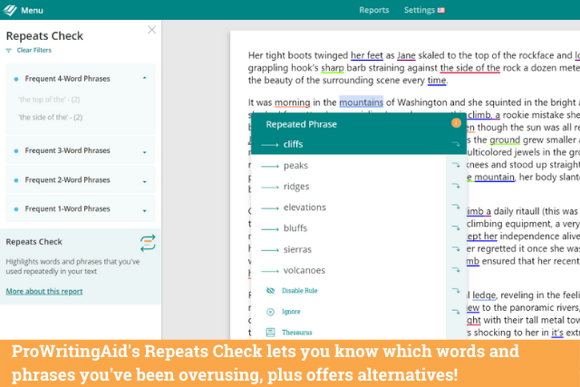This screenshot has height=387, width=580.
Task: Click underlined word 'ground'
Action: [x=505, y=140]
